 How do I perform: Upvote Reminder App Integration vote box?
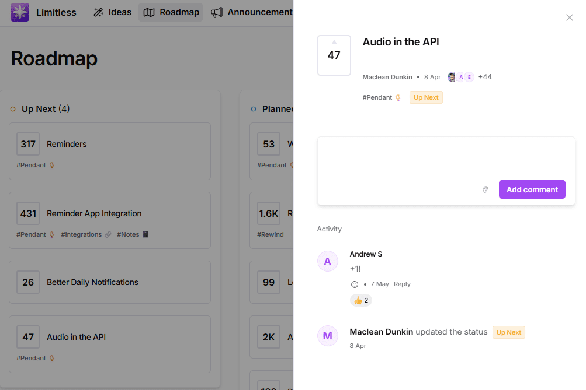tap(28, 213)
